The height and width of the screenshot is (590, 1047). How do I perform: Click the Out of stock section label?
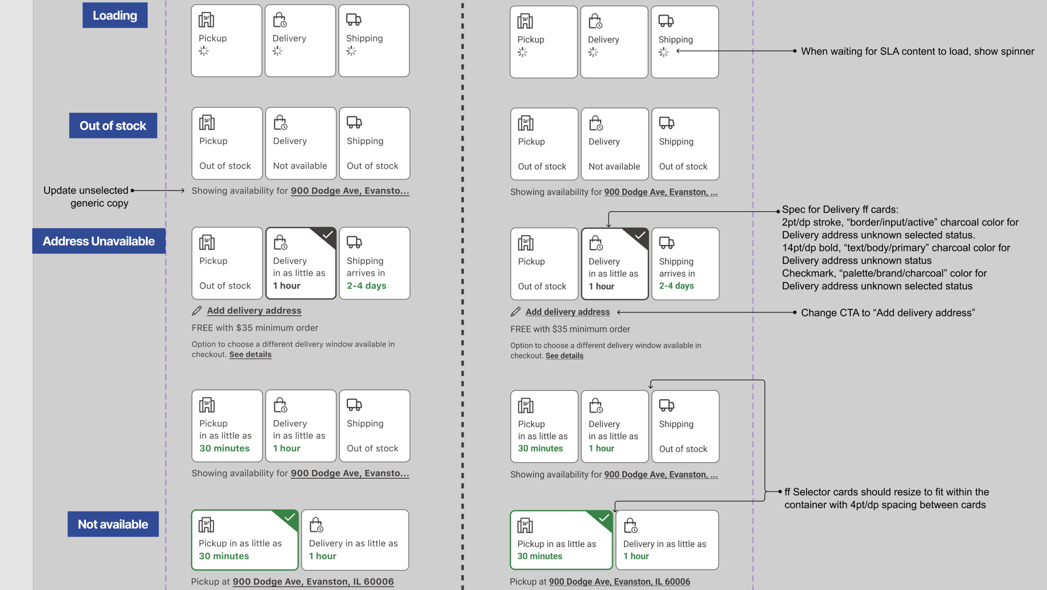(x=113, y=126)
